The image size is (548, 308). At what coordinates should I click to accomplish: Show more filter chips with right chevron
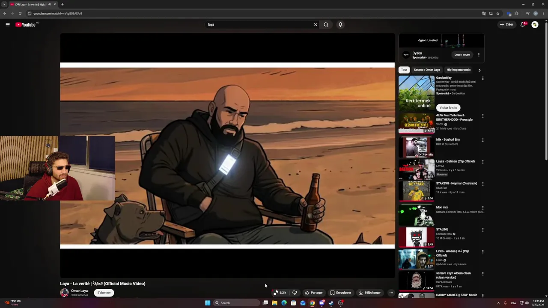coord(479,70)
